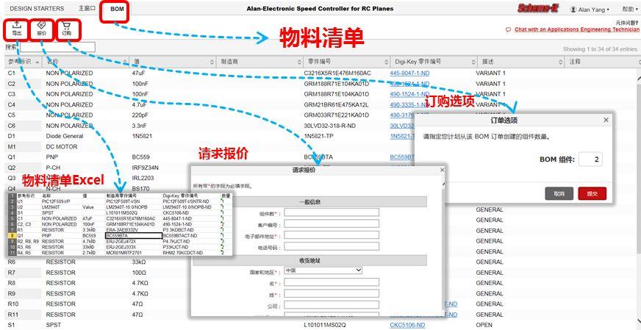Click the 公司 company field
This screenshot has height=330, width=641.
332,306
